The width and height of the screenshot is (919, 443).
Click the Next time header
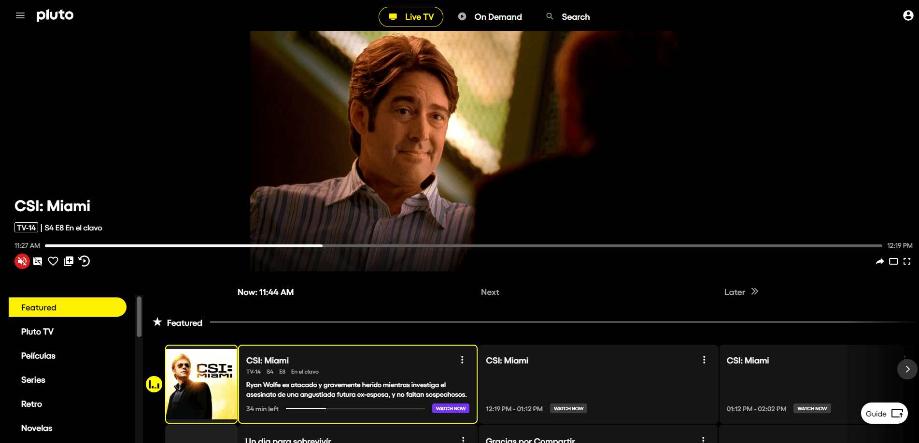point(490,292)
